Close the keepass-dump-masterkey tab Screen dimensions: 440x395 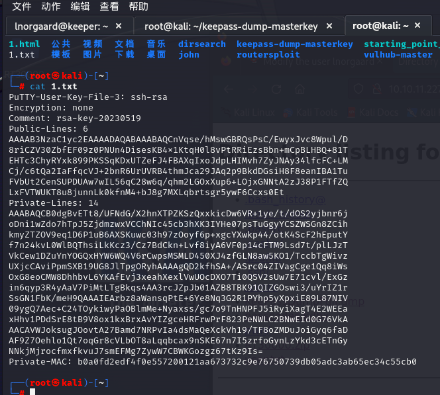point(329,26)
